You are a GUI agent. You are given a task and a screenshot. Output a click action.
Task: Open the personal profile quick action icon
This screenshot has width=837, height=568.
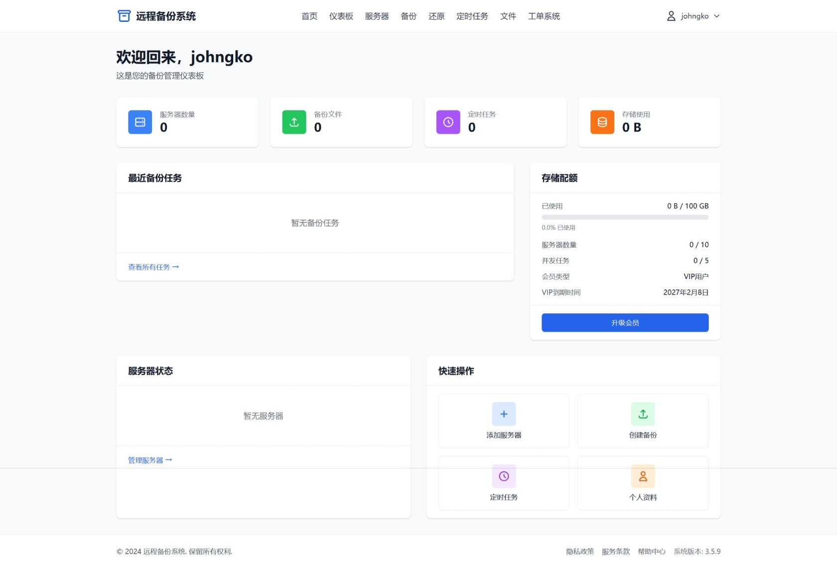pos(643,476)
